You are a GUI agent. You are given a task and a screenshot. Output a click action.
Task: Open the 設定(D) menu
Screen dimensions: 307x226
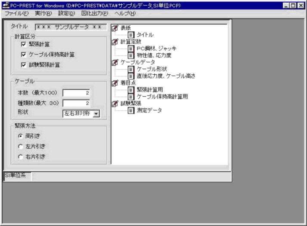pyautogui.click(x=67, y=13)
